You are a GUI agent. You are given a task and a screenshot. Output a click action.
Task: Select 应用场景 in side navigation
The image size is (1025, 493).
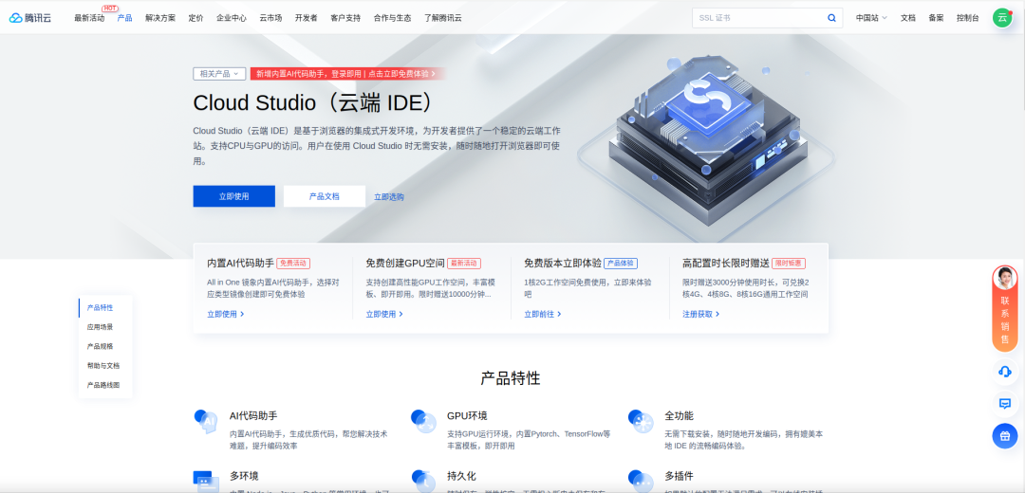100,326
